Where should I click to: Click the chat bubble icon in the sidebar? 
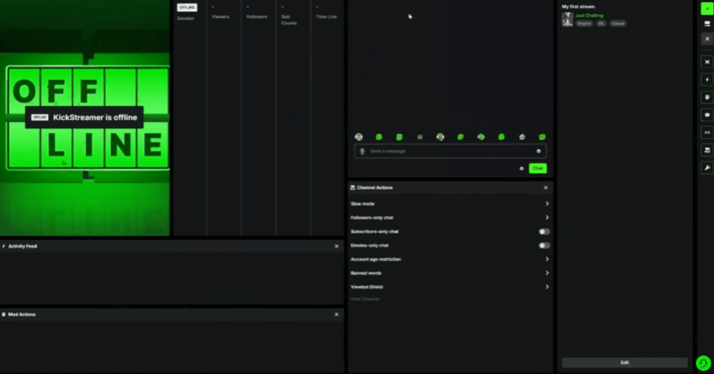pyautogui.click(x=707, y=115)
